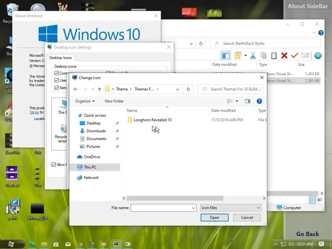Select Downloads in the navigation pane
The width and height of the screenshot is (332, 249).
[96, 131]
